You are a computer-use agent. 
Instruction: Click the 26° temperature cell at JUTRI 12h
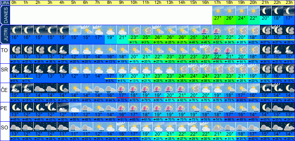pos(158,37)
